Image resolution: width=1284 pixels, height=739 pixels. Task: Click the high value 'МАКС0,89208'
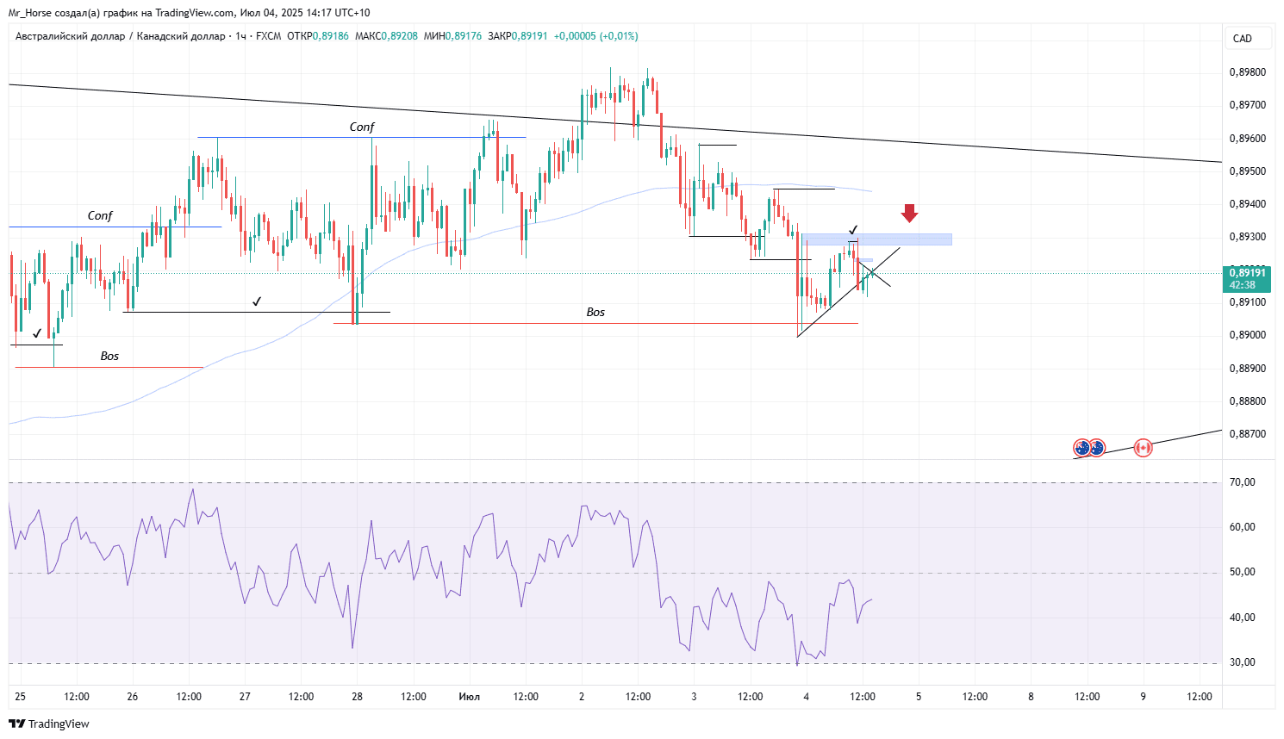386,36
